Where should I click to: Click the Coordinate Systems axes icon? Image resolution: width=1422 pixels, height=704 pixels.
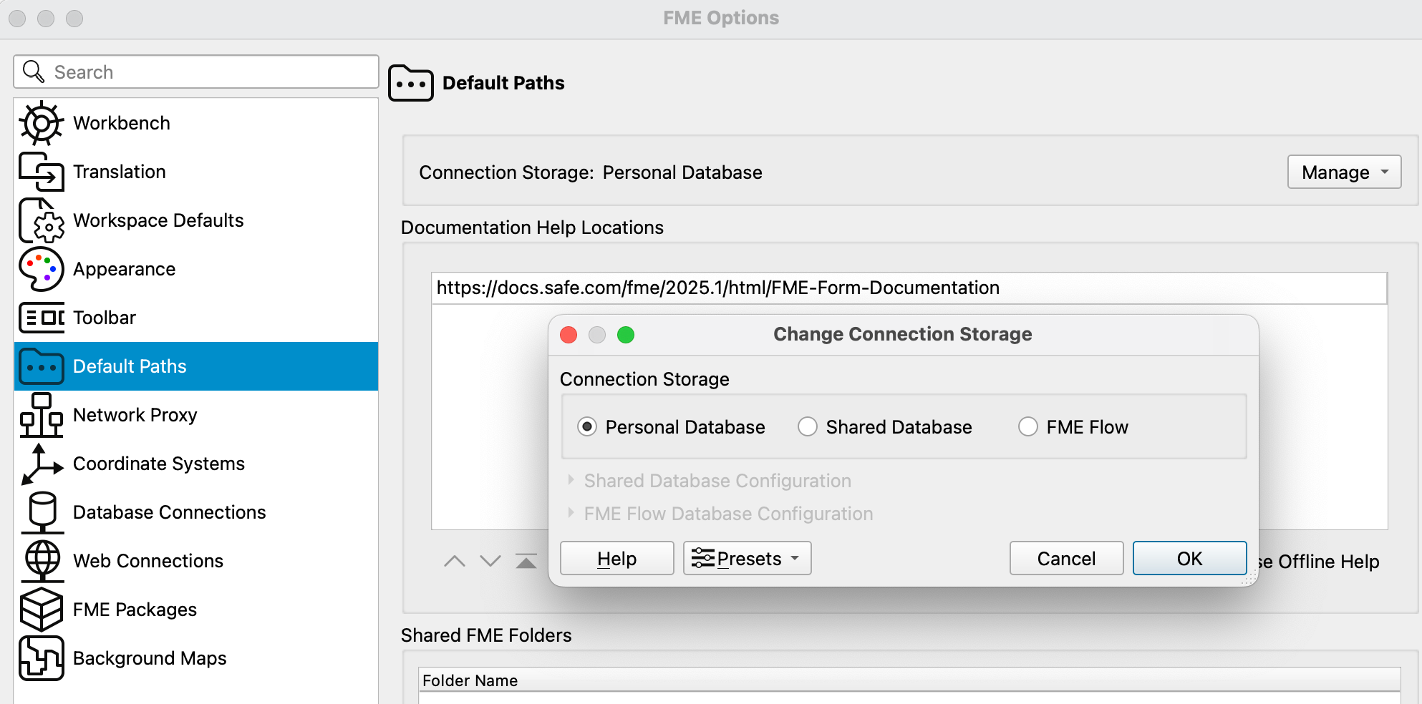(42, 464)
